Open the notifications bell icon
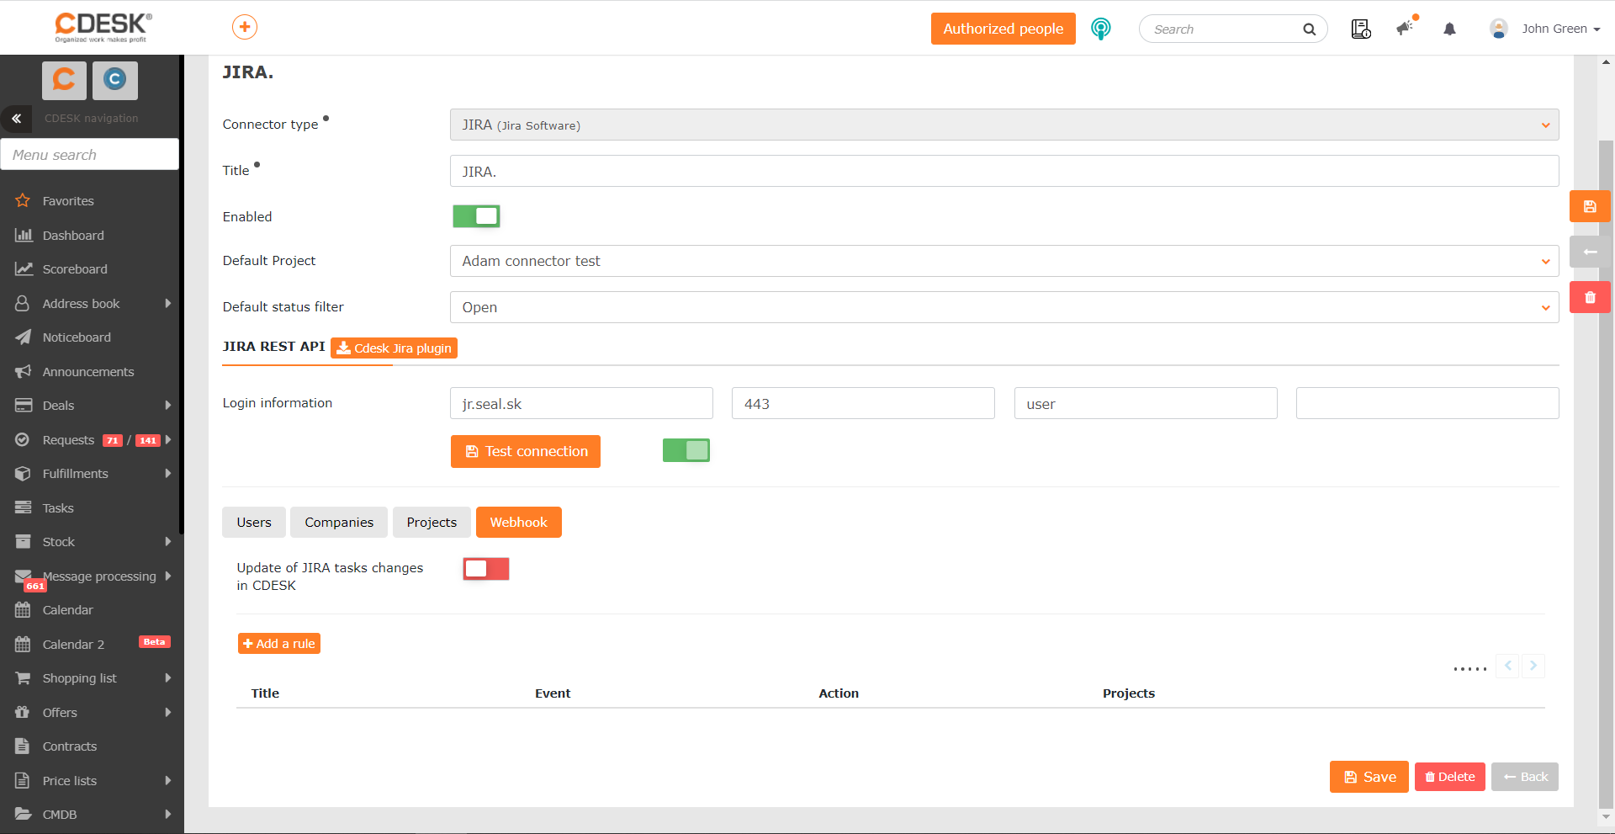This screenshot has height=834, width=1615. point(1449,29)
